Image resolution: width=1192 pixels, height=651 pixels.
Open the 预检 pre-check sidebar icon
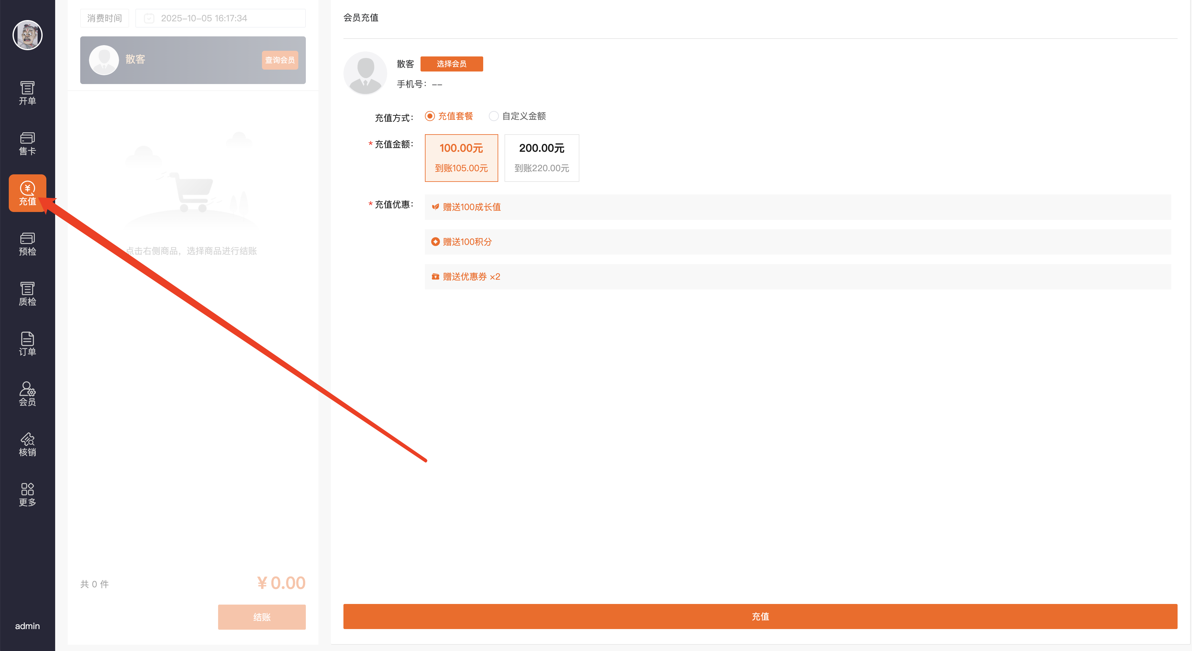click(x=27, y=244)
